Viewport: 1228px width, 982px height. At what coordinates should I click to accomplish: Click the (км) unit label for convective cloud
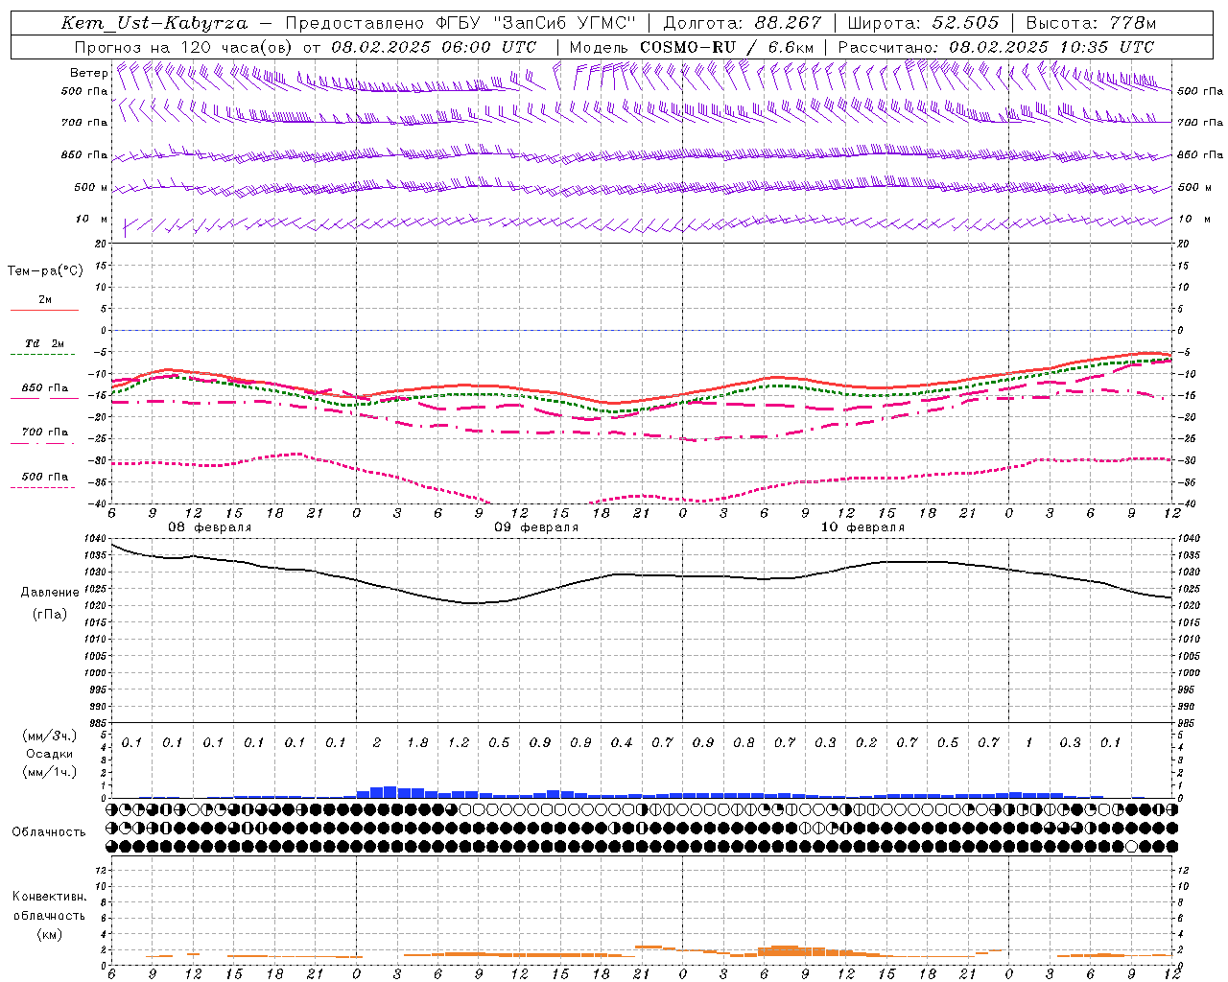[x=49, y=933]
